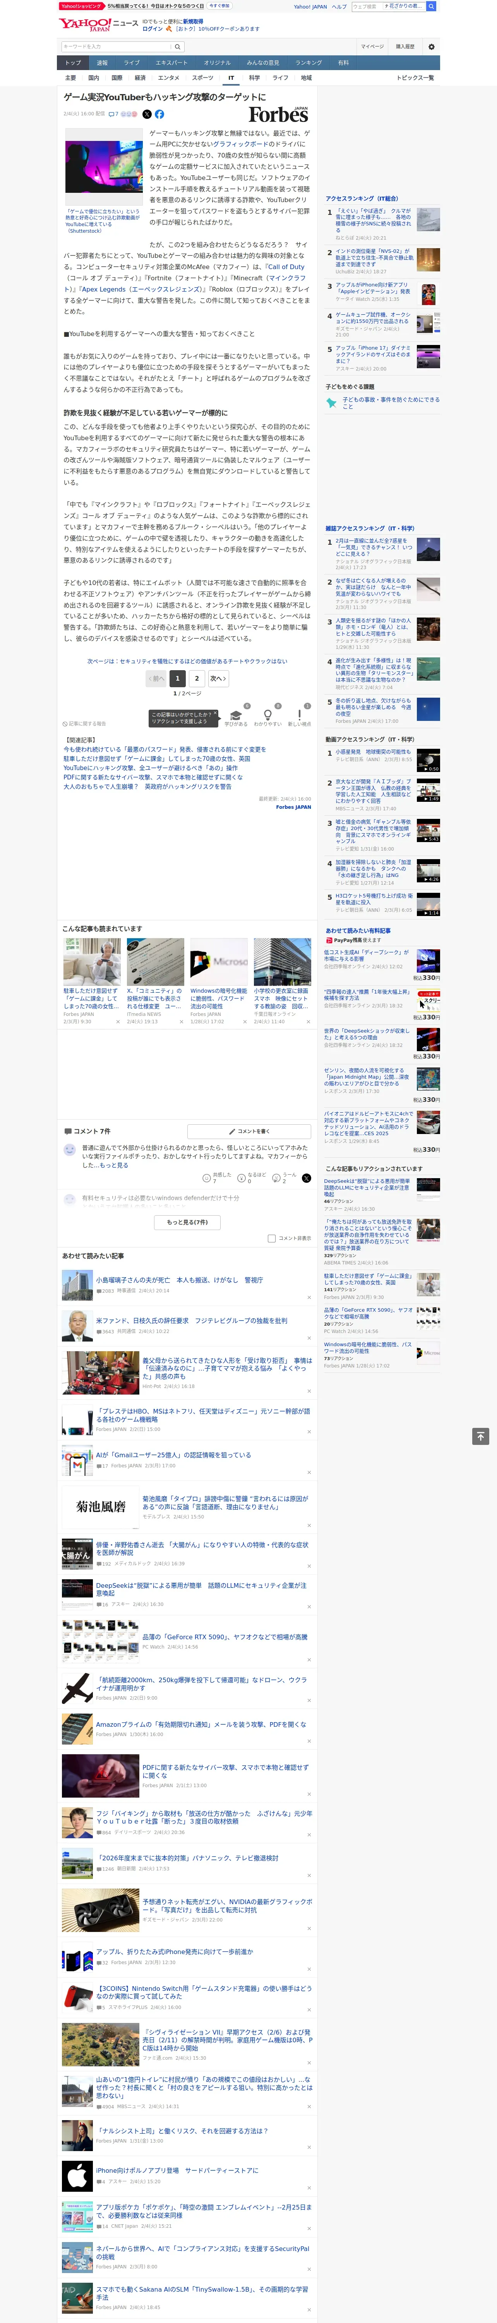This screenshot has height=2323, width=497.
Task: Click the ヘルプ link in header
Action: tap(339, 6)
